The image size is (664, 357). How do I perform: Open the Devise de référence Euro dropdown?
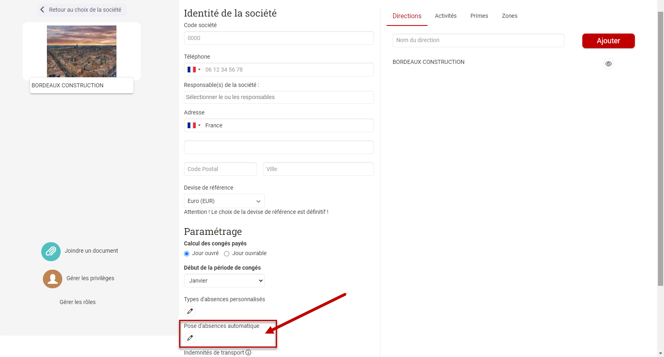[224, 201]
